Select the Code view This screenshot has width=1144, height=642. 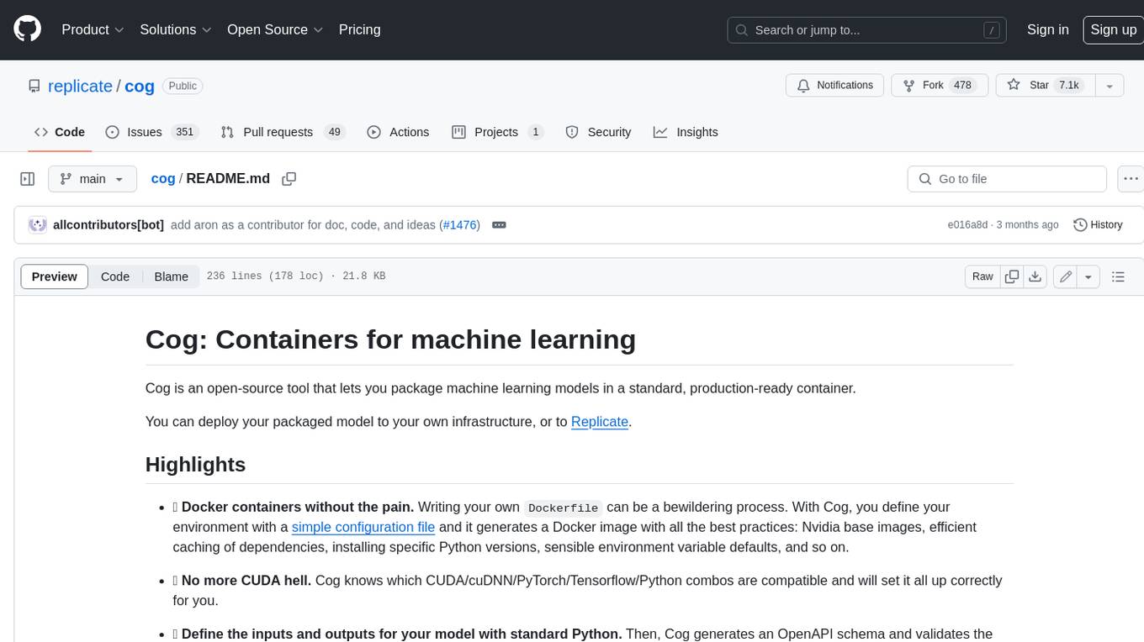[115, 276]
